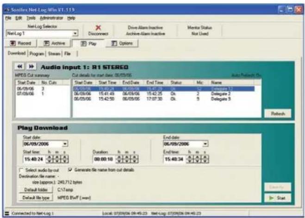Click the Status column header
305x218 pixels.
tap(181, 83)
